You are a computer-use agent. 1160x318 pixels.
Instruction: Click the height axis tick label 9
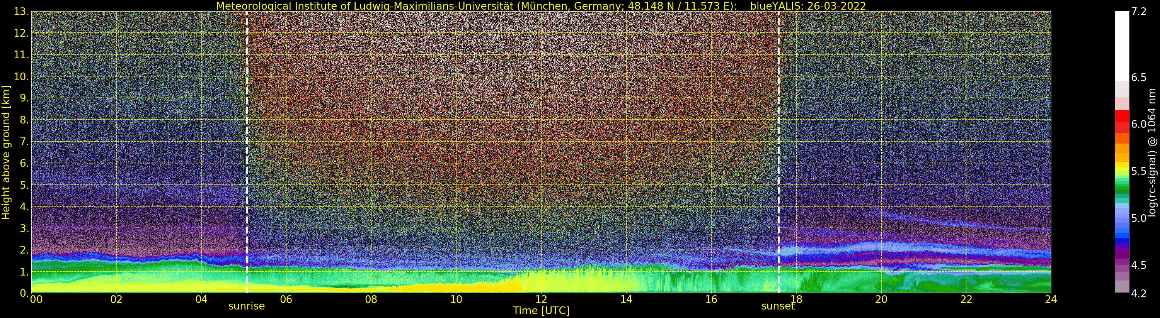(x=24, y=98)
